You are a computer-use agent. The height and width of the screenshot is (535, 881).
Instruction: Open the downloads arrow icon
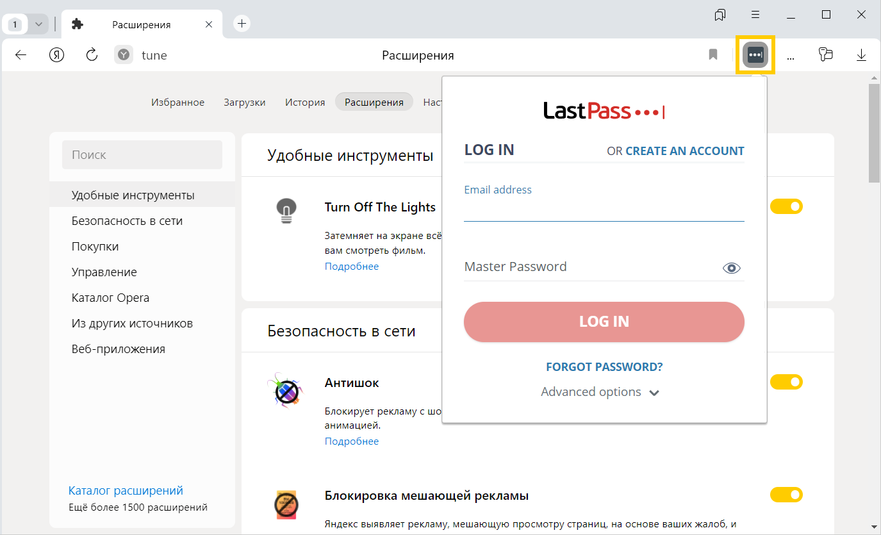click(861, 55)
